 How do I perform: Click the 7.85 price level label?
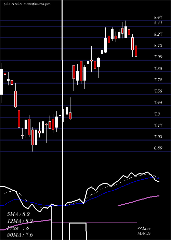(x=158, y=69)
